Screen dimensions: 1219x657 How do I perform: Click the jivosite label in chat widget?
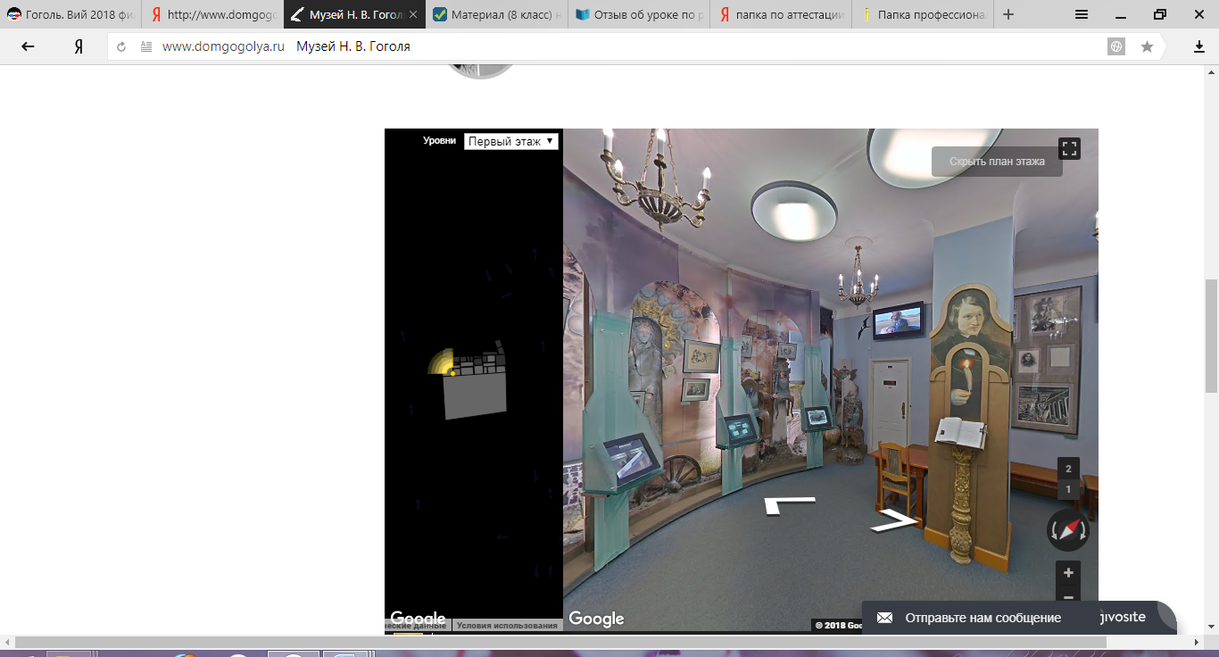[1122, 617]
